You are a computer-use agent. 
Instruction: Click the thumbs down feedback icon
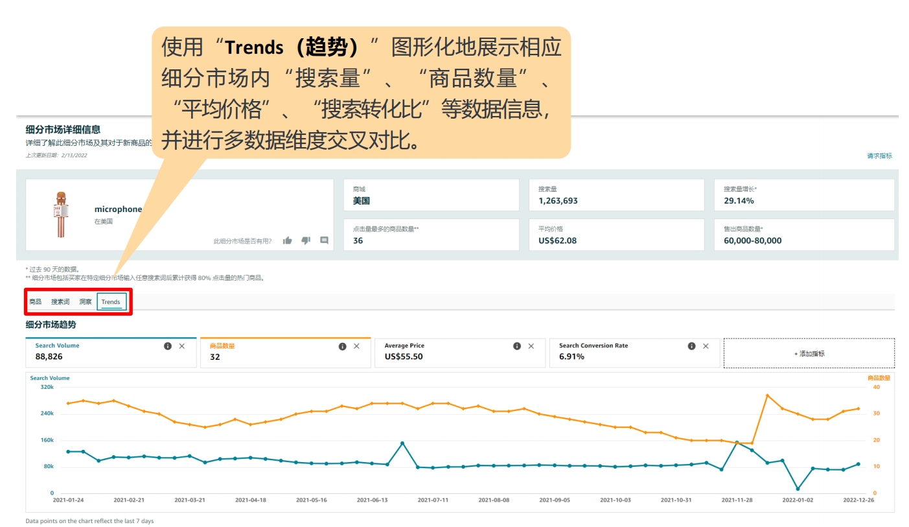306,240
